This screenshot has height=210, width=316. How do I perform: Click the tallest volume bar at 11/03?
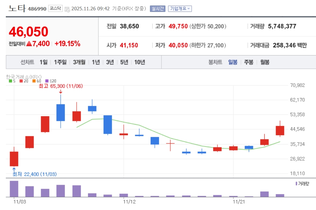pyautogui.click(x=14, y=189)
